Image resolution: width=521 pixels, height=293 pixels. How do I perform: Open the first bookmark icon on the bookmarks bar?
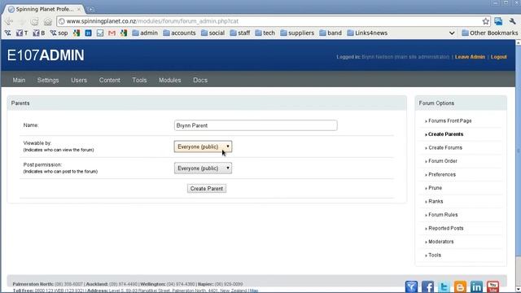pyautogui.click(x=7, y=33)
